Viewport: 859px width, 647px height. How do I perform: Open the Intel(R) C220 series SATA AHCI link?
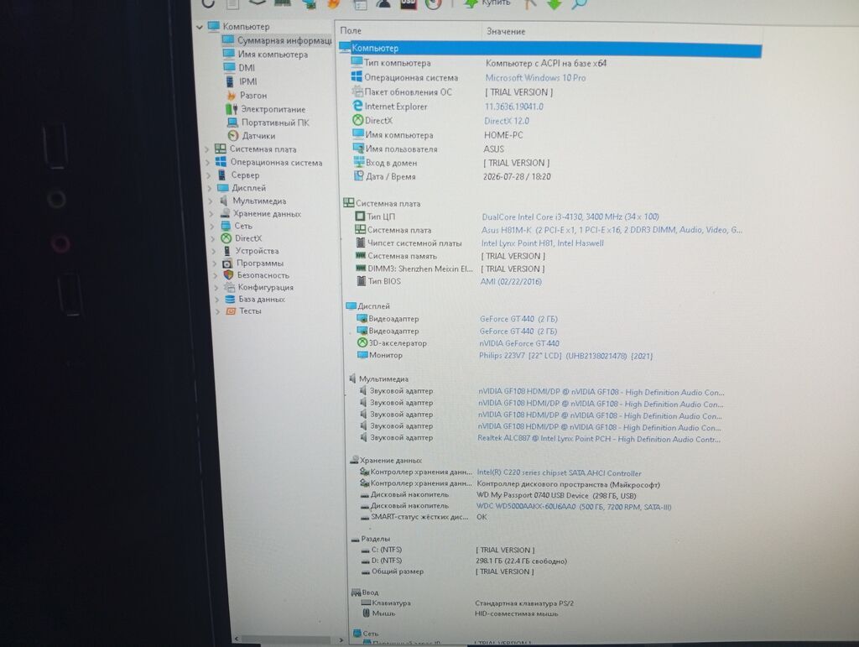[x=559, y=472]
